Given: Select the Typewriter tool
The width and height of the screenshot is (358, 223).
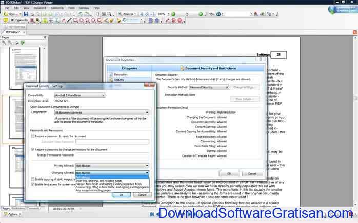Looking at the screenshot, I should pos(19,20).
